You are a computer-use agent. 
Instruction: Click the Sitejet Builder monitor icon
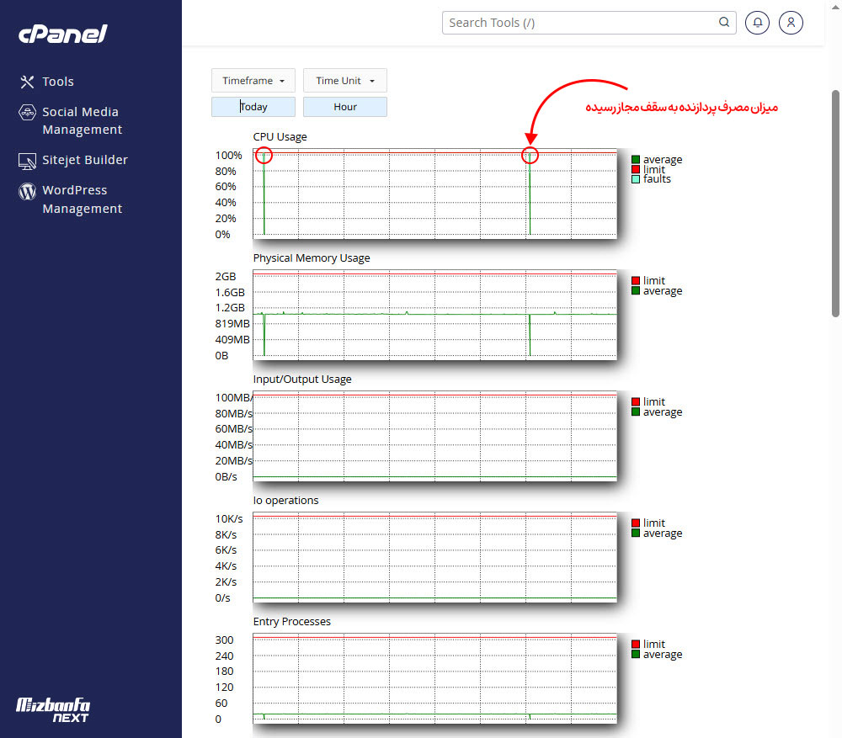click(27, 160)
